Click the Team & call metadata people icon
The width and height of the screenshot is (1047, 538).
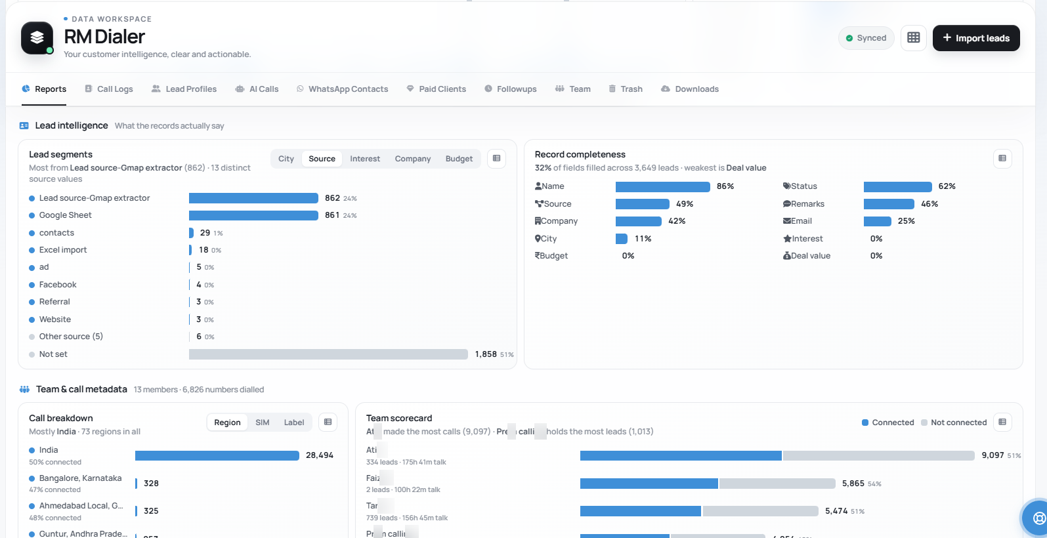pos(24,389)
